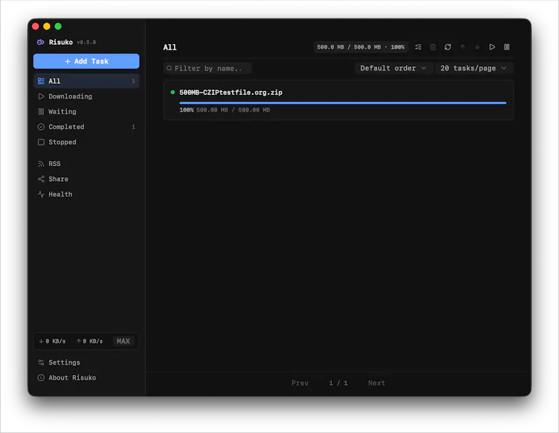Click the trash delete icon

pos(433,47)
